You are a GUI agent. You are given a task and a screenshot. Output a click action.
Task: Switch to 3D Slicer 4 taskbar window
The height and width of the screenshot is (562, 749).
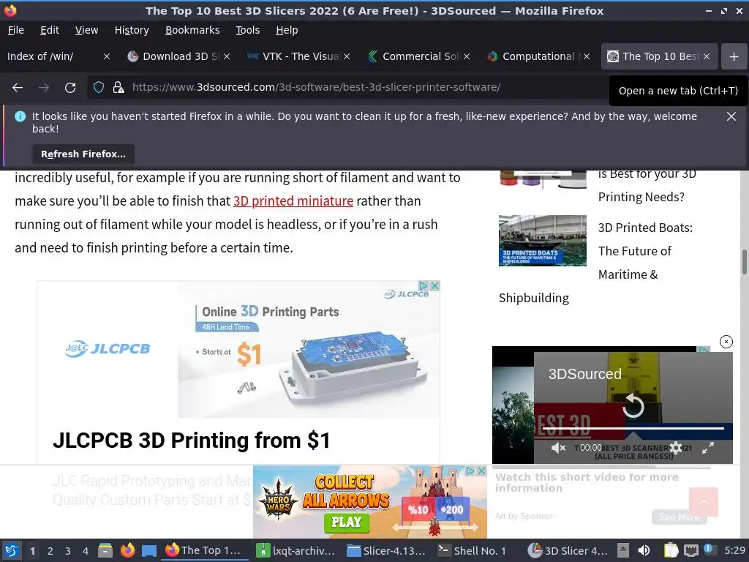coord(568,550)
